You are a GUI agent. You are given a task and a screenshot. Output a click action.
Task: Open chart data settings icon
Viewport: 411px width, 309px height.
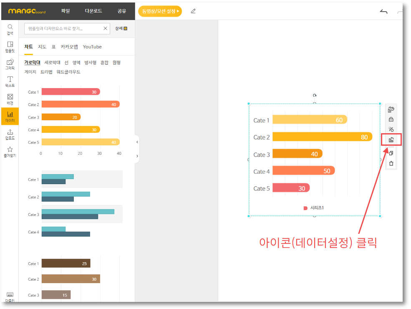[391, 140]
